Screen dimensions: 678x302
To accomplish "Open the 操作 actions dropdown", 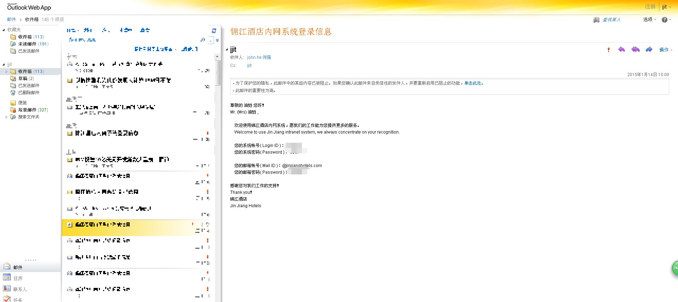I will (666, 50).
